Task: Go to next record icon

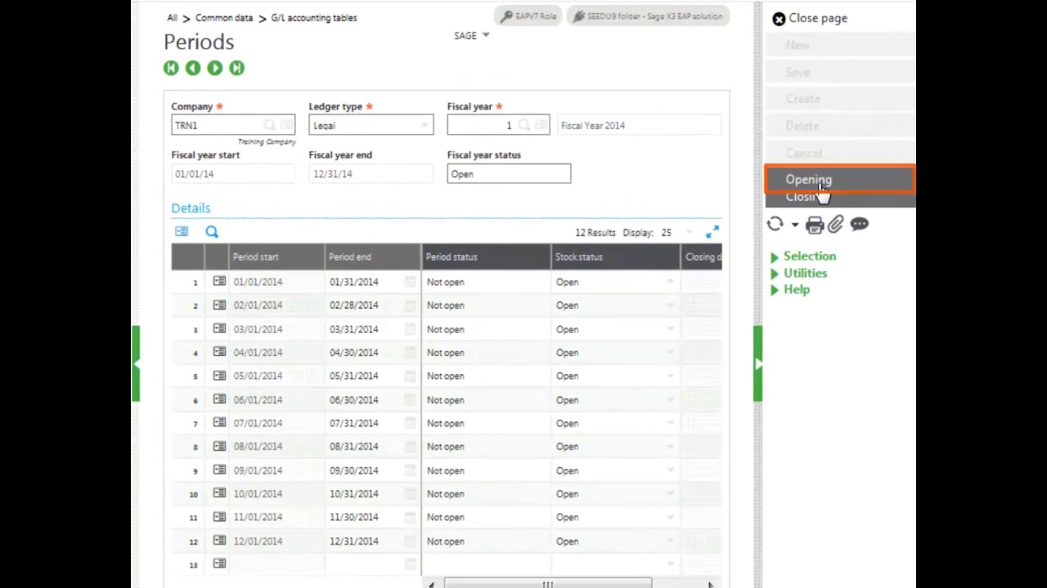Action: [215, 69]
